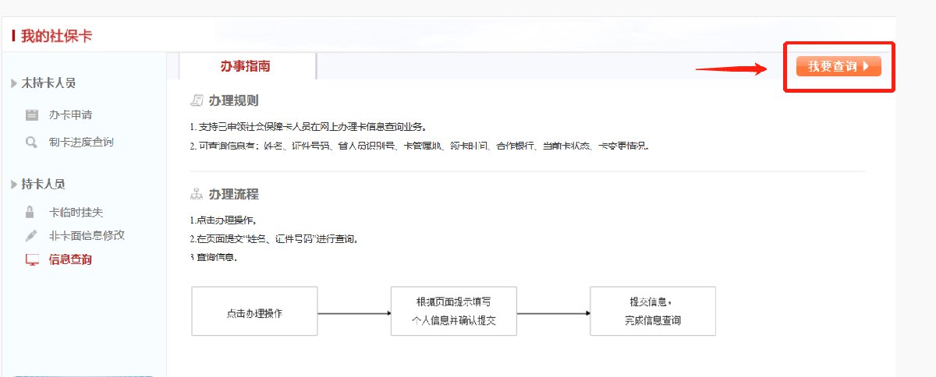Select the 非卡面信息修改 sidebar link
The width and height of the screenshot is (936, 377).
[x=87, y=235]
